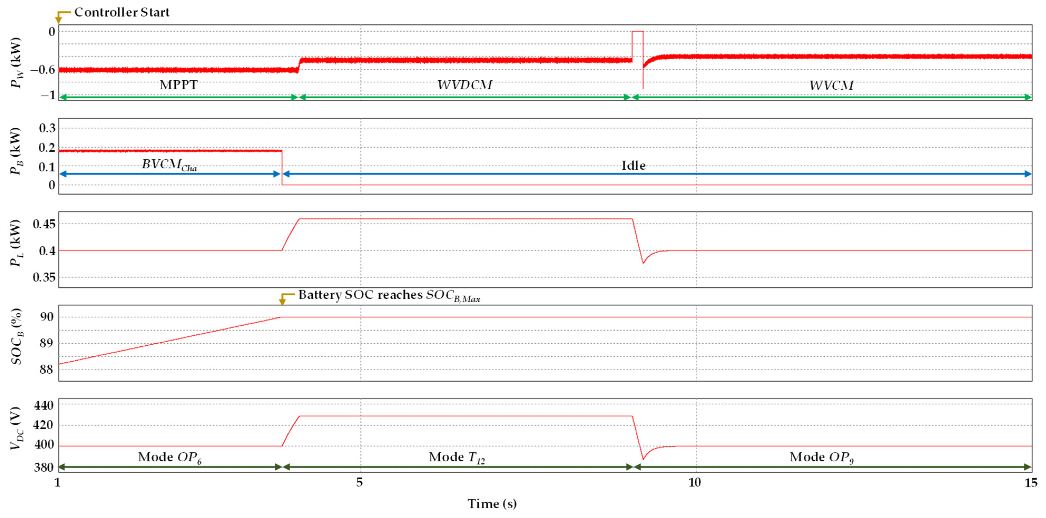Click the 'BVCM Cha' battery mode label
This screenshot has height=518, width=1046.
(x=169, y=165)
